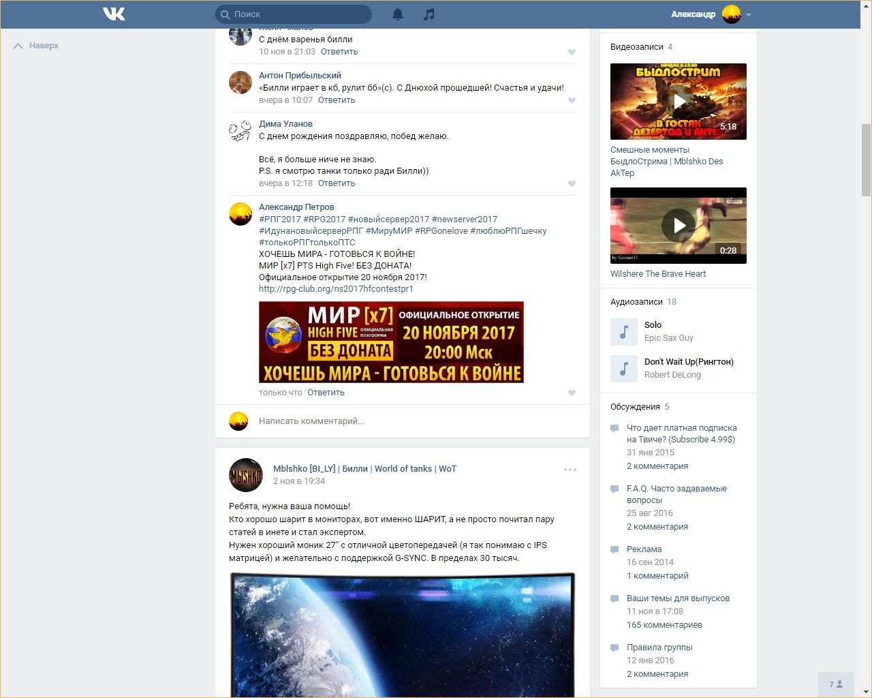Open the БыдлоСтрим video thumbnail
Screen dimensions: 872x698
(679, 102)
